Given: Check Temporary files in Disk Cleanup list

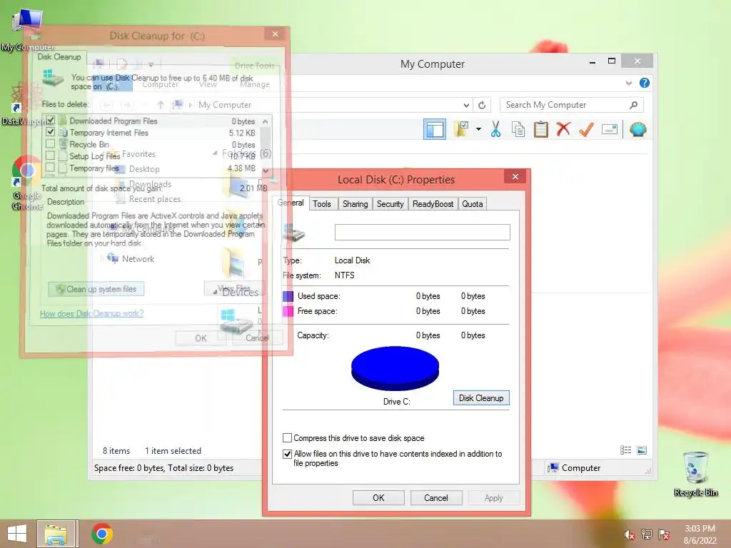Looking at the screenshot, I should coord(51,168).
